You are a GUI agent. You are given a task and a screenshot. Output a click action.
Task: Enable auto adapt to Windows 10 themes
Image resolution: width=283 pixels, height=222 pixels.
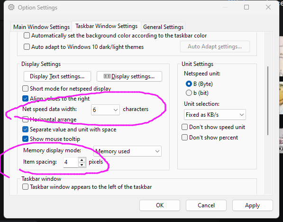27,47
